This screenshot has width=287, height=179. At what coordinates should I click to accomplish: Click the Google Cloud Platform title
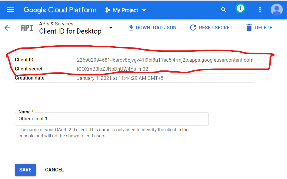click(x=60, y=10)
